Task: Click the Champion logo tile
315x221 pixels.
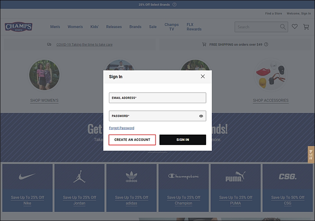Action: 183,176
